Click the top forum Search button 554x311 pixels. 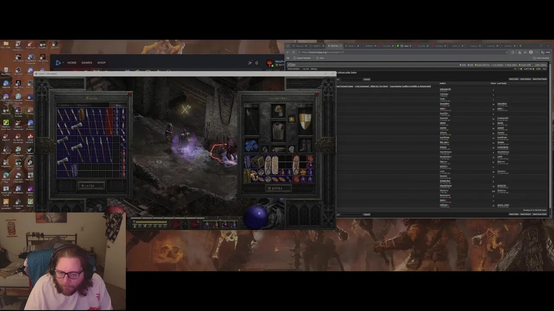tap(367, 79)
